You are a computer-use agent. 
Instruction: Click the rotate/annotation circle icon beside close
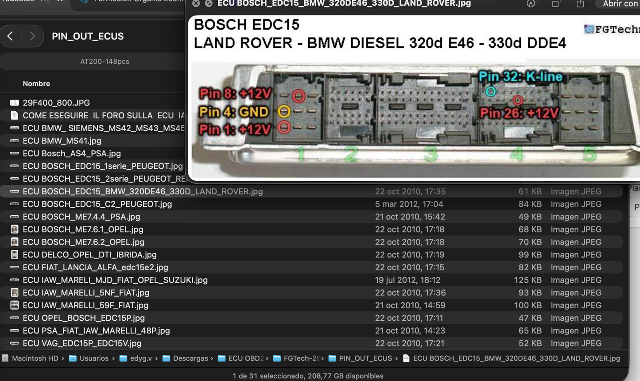[x=208, y=4]
